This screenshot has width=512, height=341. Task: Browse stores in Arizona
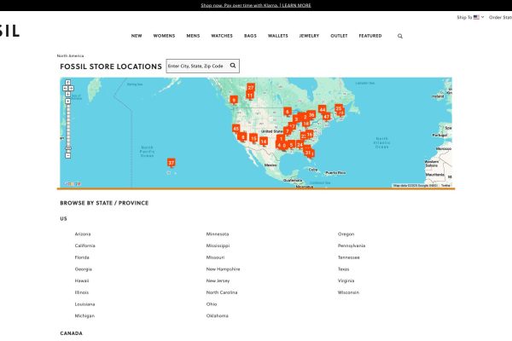(83, 234)
